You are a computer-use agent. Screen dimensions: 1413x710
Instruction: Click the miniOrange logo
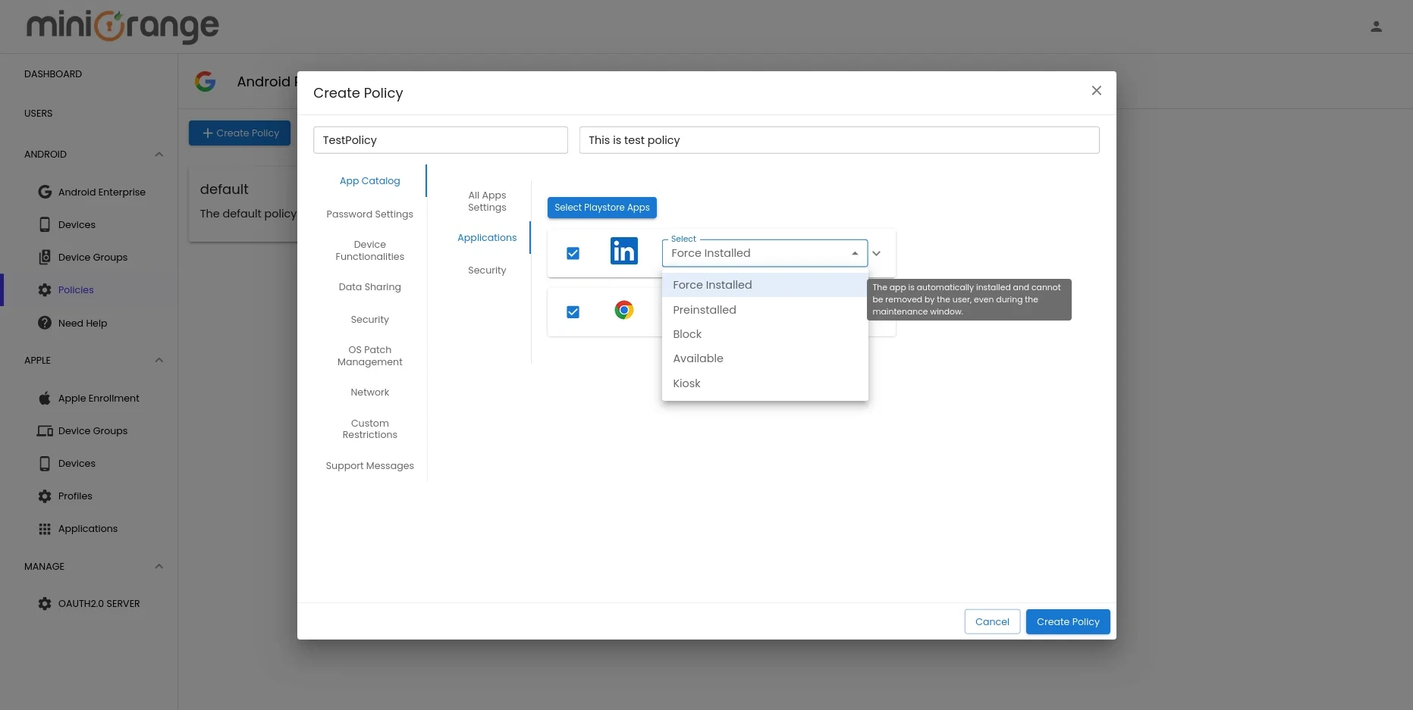[x=121, y=27]
